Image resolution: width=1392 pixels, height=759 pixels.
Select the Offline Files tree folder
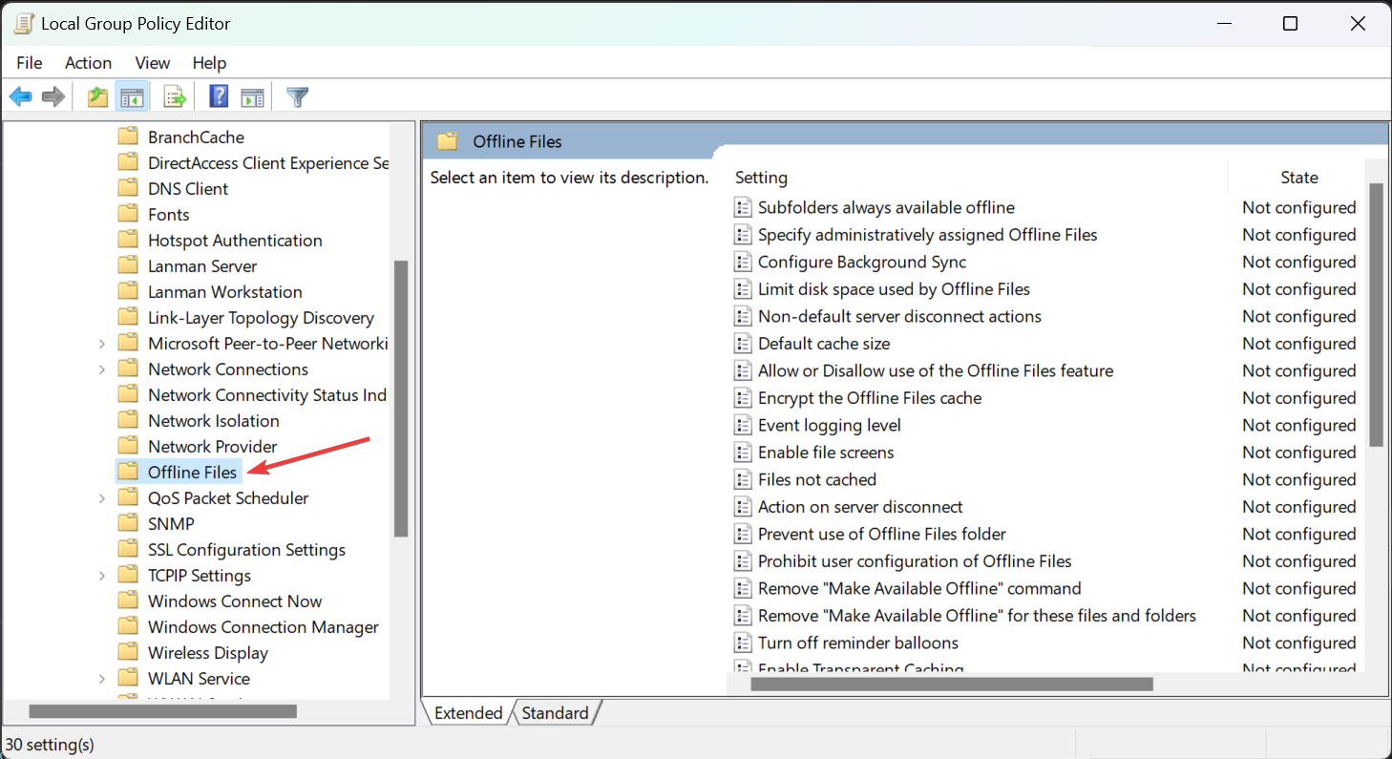(x=192, y=472)
